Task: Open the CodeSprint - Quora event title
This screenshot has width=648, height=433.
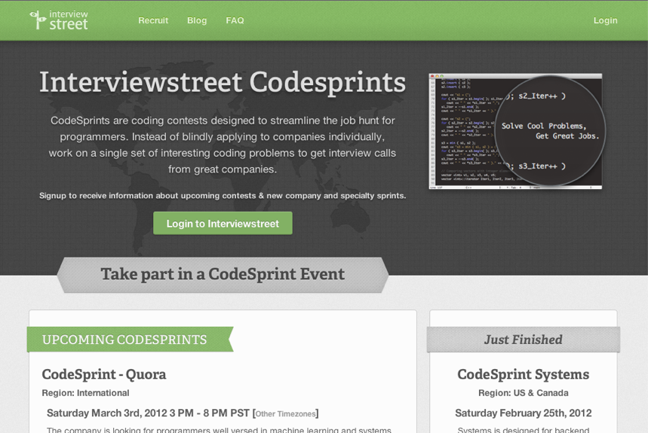Action: pyautogui.click(x=104, y=374)
